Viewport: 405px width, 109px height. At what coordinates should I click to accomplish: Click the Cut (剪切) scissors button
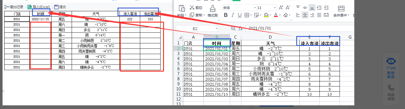point(196,8)
